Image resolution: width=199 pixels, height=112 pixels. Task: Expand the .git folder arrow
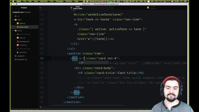pos(13,16)
